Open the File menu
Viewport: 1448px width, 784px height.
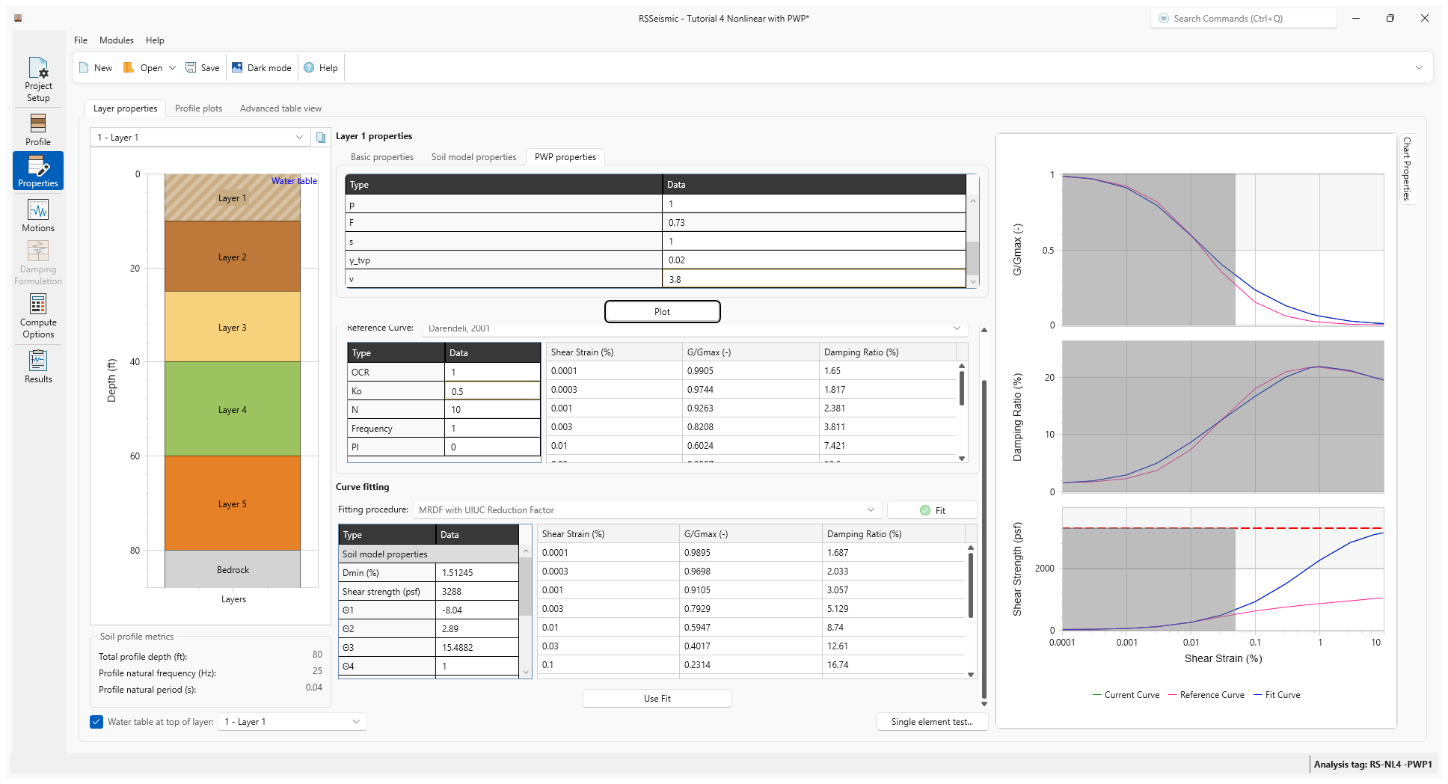tap(81, 40)
